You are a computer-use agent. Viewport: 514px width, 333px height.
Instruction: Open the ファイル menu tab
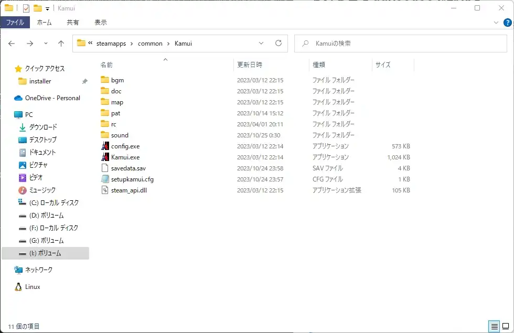coord(15,23)
